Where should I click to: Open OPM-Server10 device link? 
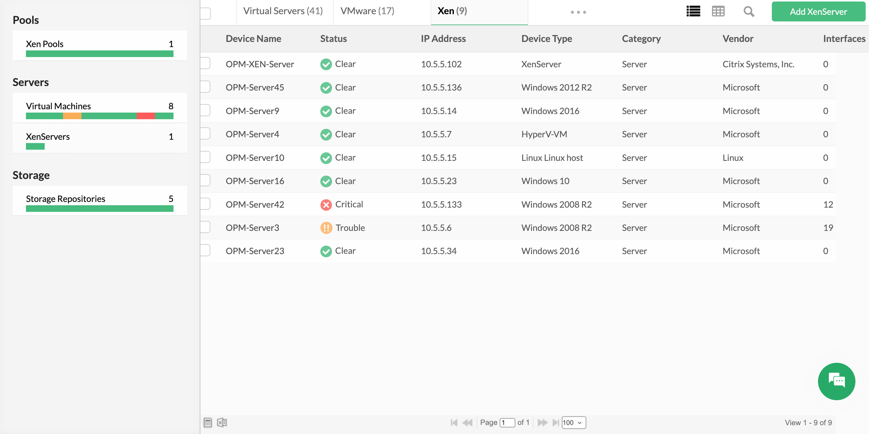tap(255, 158)
